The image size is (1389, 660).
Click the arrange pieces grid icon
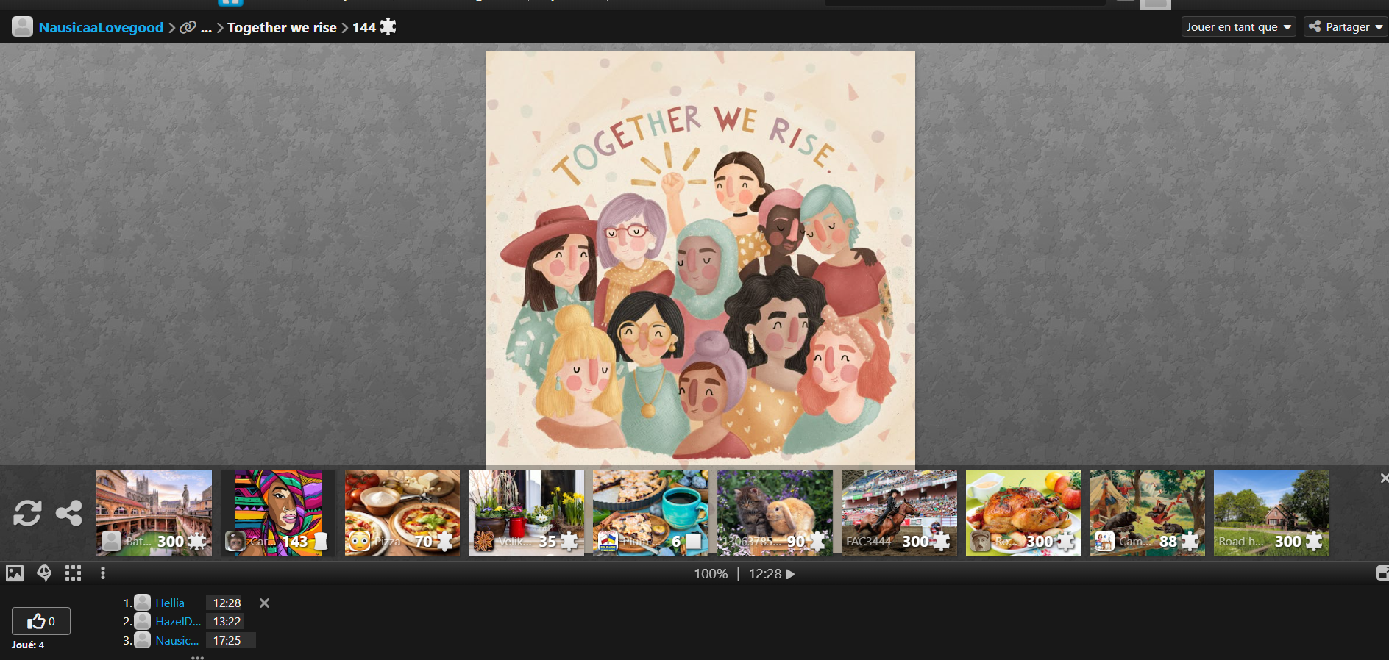click(x=73, y=573)
